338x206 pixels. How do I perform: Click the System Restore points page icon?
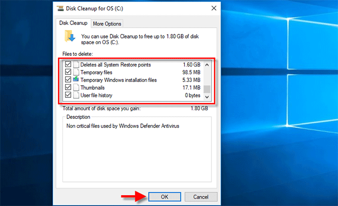point(76,65)
